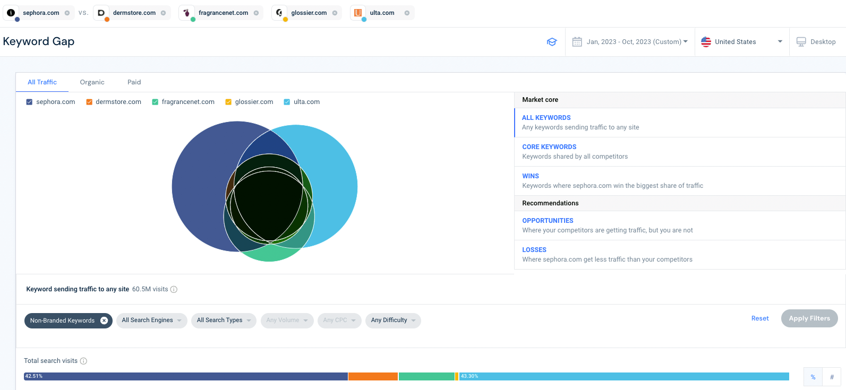Remove the Non-Branded Keywords filter chip

104,320
